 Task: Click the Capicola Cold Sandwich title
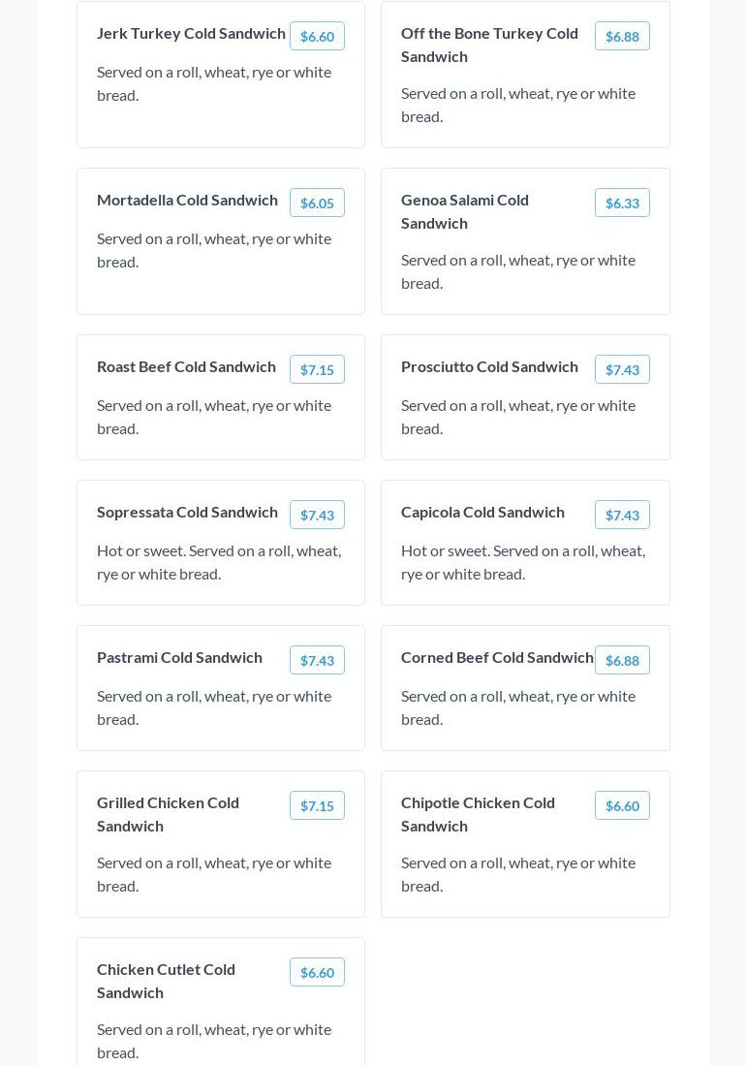[x=482, y=512]
